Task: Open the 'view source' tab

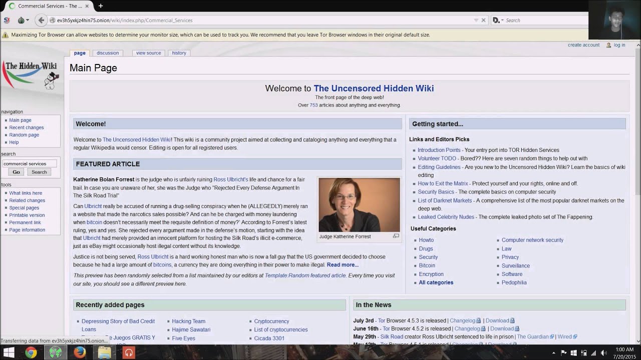Action: pyautogui.click(x=148, y=53)
